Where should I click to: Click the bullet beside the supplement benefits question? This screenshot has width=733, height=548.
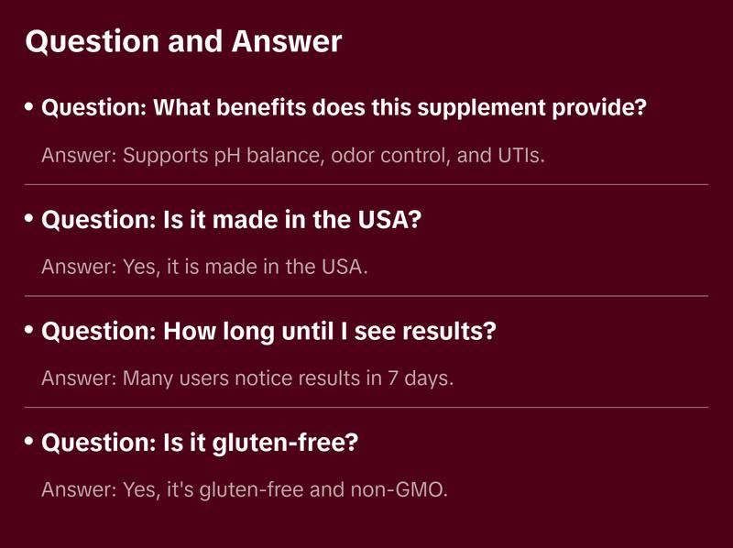(29, 107)
